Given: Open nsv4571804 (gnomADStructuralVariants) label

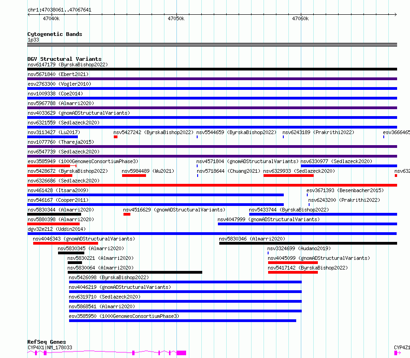Looking at the screenshot, I should pos(247,161).
